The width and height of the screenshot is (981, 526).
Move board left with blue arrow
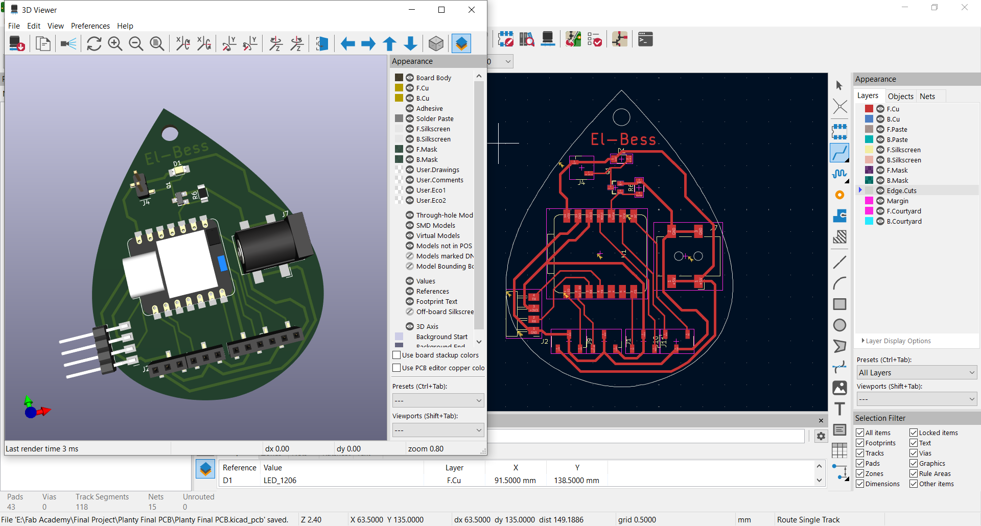pyautogui.click(x=348, y=44)
